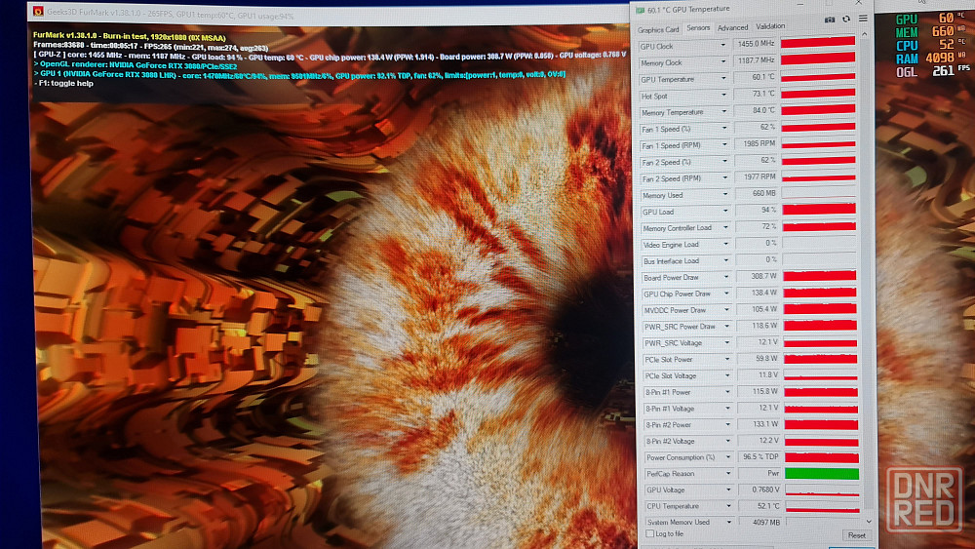The width and height of the screenshot is (975, 549).
Task: Open the Video Engine Load dropdown
Action: point(725,244)
